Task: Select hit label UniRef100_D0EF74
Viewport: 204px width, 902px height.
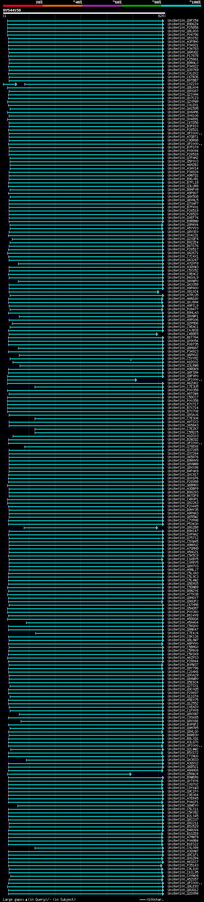Action: tap(183, 218)
